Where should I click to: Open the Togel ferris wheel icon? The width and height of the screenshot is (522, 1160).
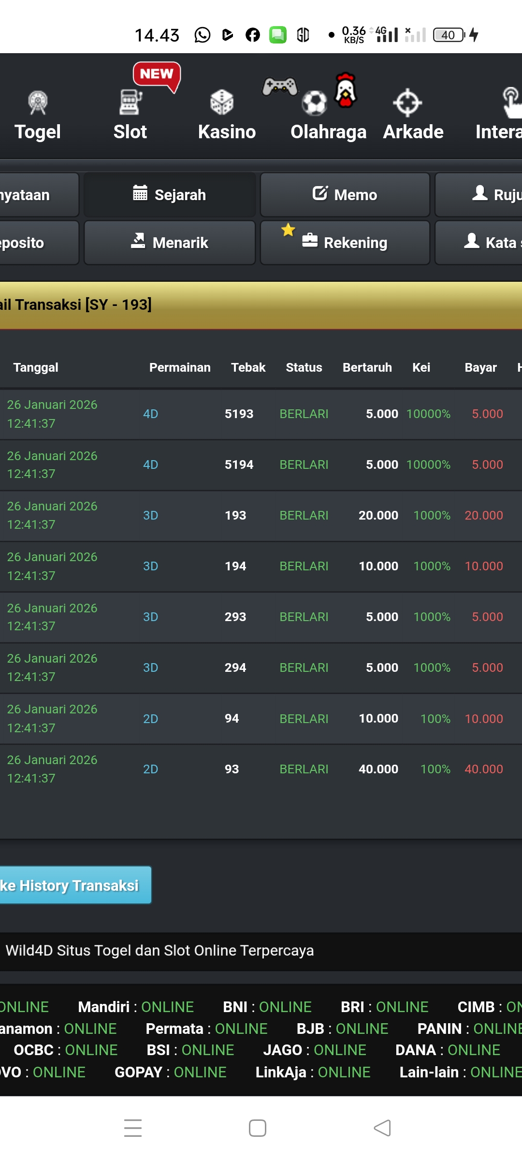point(38,103)
